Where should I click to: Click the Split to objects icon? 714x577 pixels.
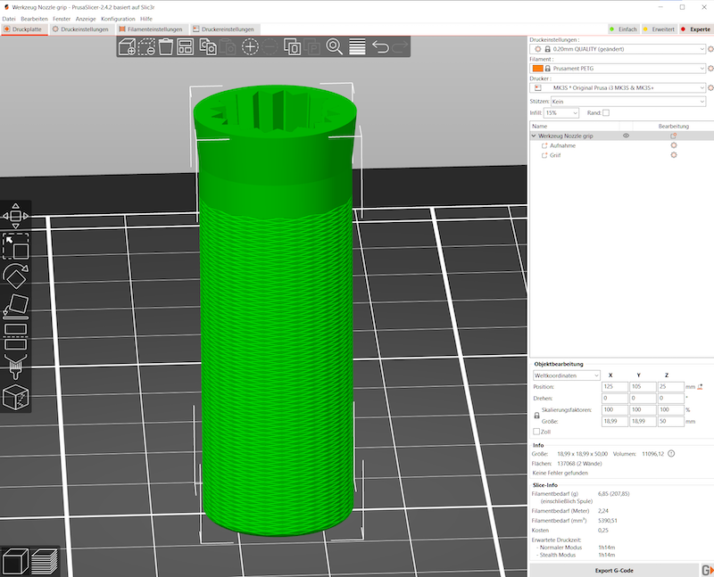click(292, 47)
